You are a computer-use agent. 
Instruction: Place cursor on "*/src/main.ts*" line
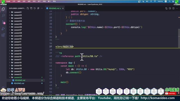[x=64, y=47]
